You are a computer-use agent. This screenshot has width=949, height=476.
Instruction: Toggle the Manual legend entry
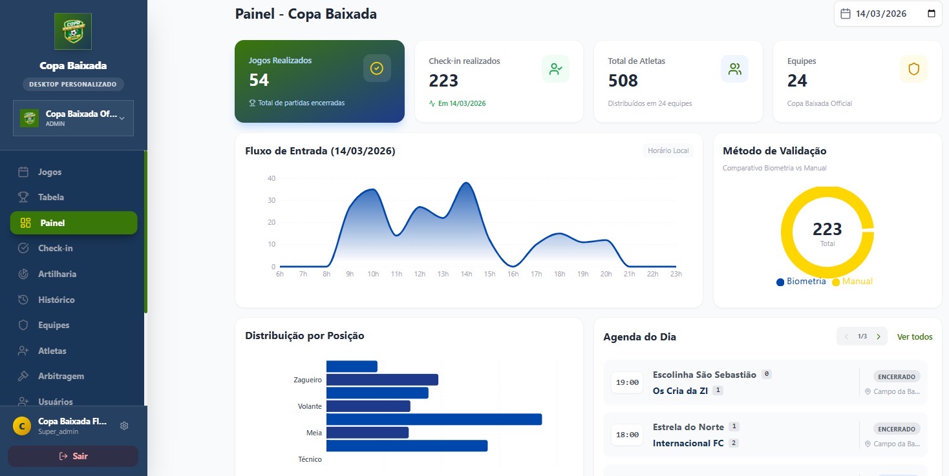coord(852,282)
